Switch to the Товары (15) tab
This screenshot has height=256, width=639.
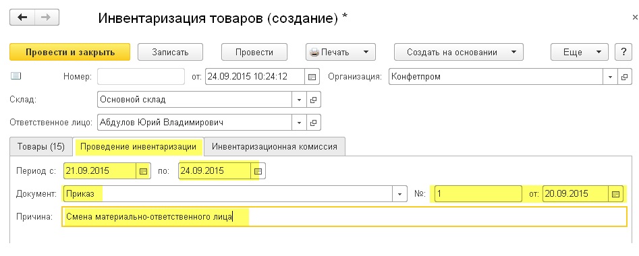tap(41, 146)
